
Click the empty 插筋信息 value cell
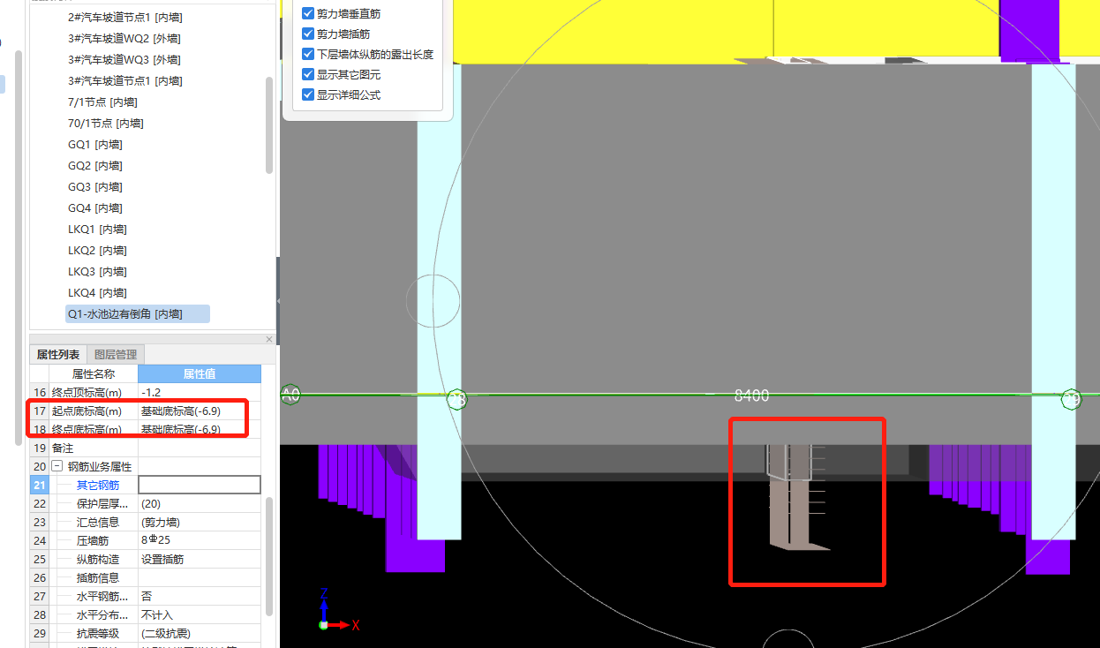pos(200,577)
